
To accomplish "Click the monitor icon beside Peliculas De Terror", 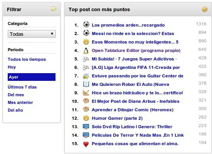I will pyautogui.click(x=86, y=135).
